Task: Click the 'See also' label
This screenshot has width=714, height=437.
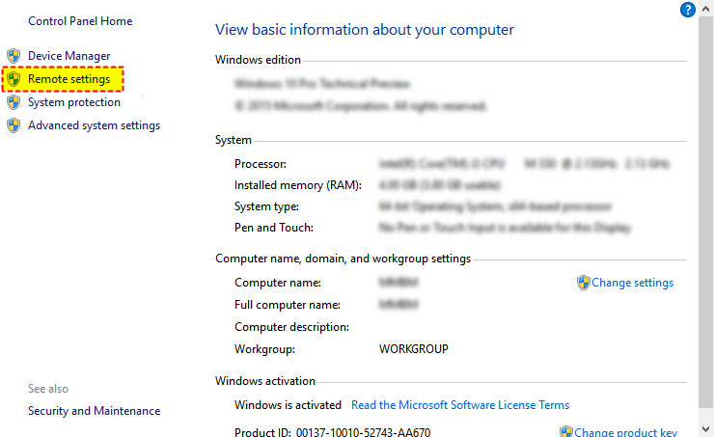Action: pyautogui.click(x=48, y=389)
